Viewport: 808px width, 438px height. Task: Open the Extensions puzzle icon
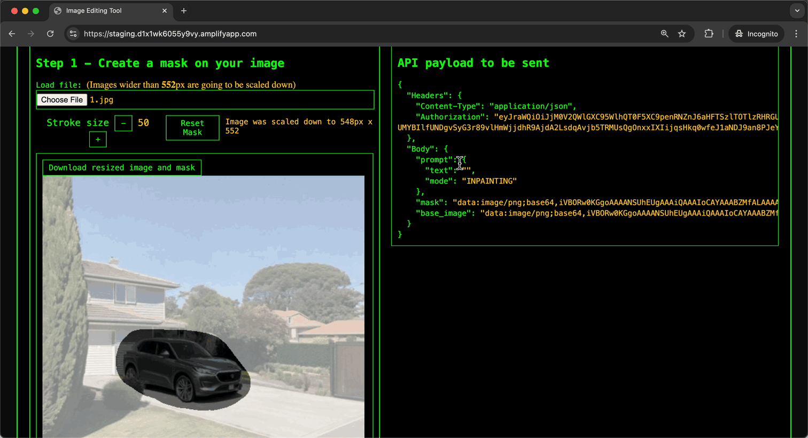click(709, 34)
